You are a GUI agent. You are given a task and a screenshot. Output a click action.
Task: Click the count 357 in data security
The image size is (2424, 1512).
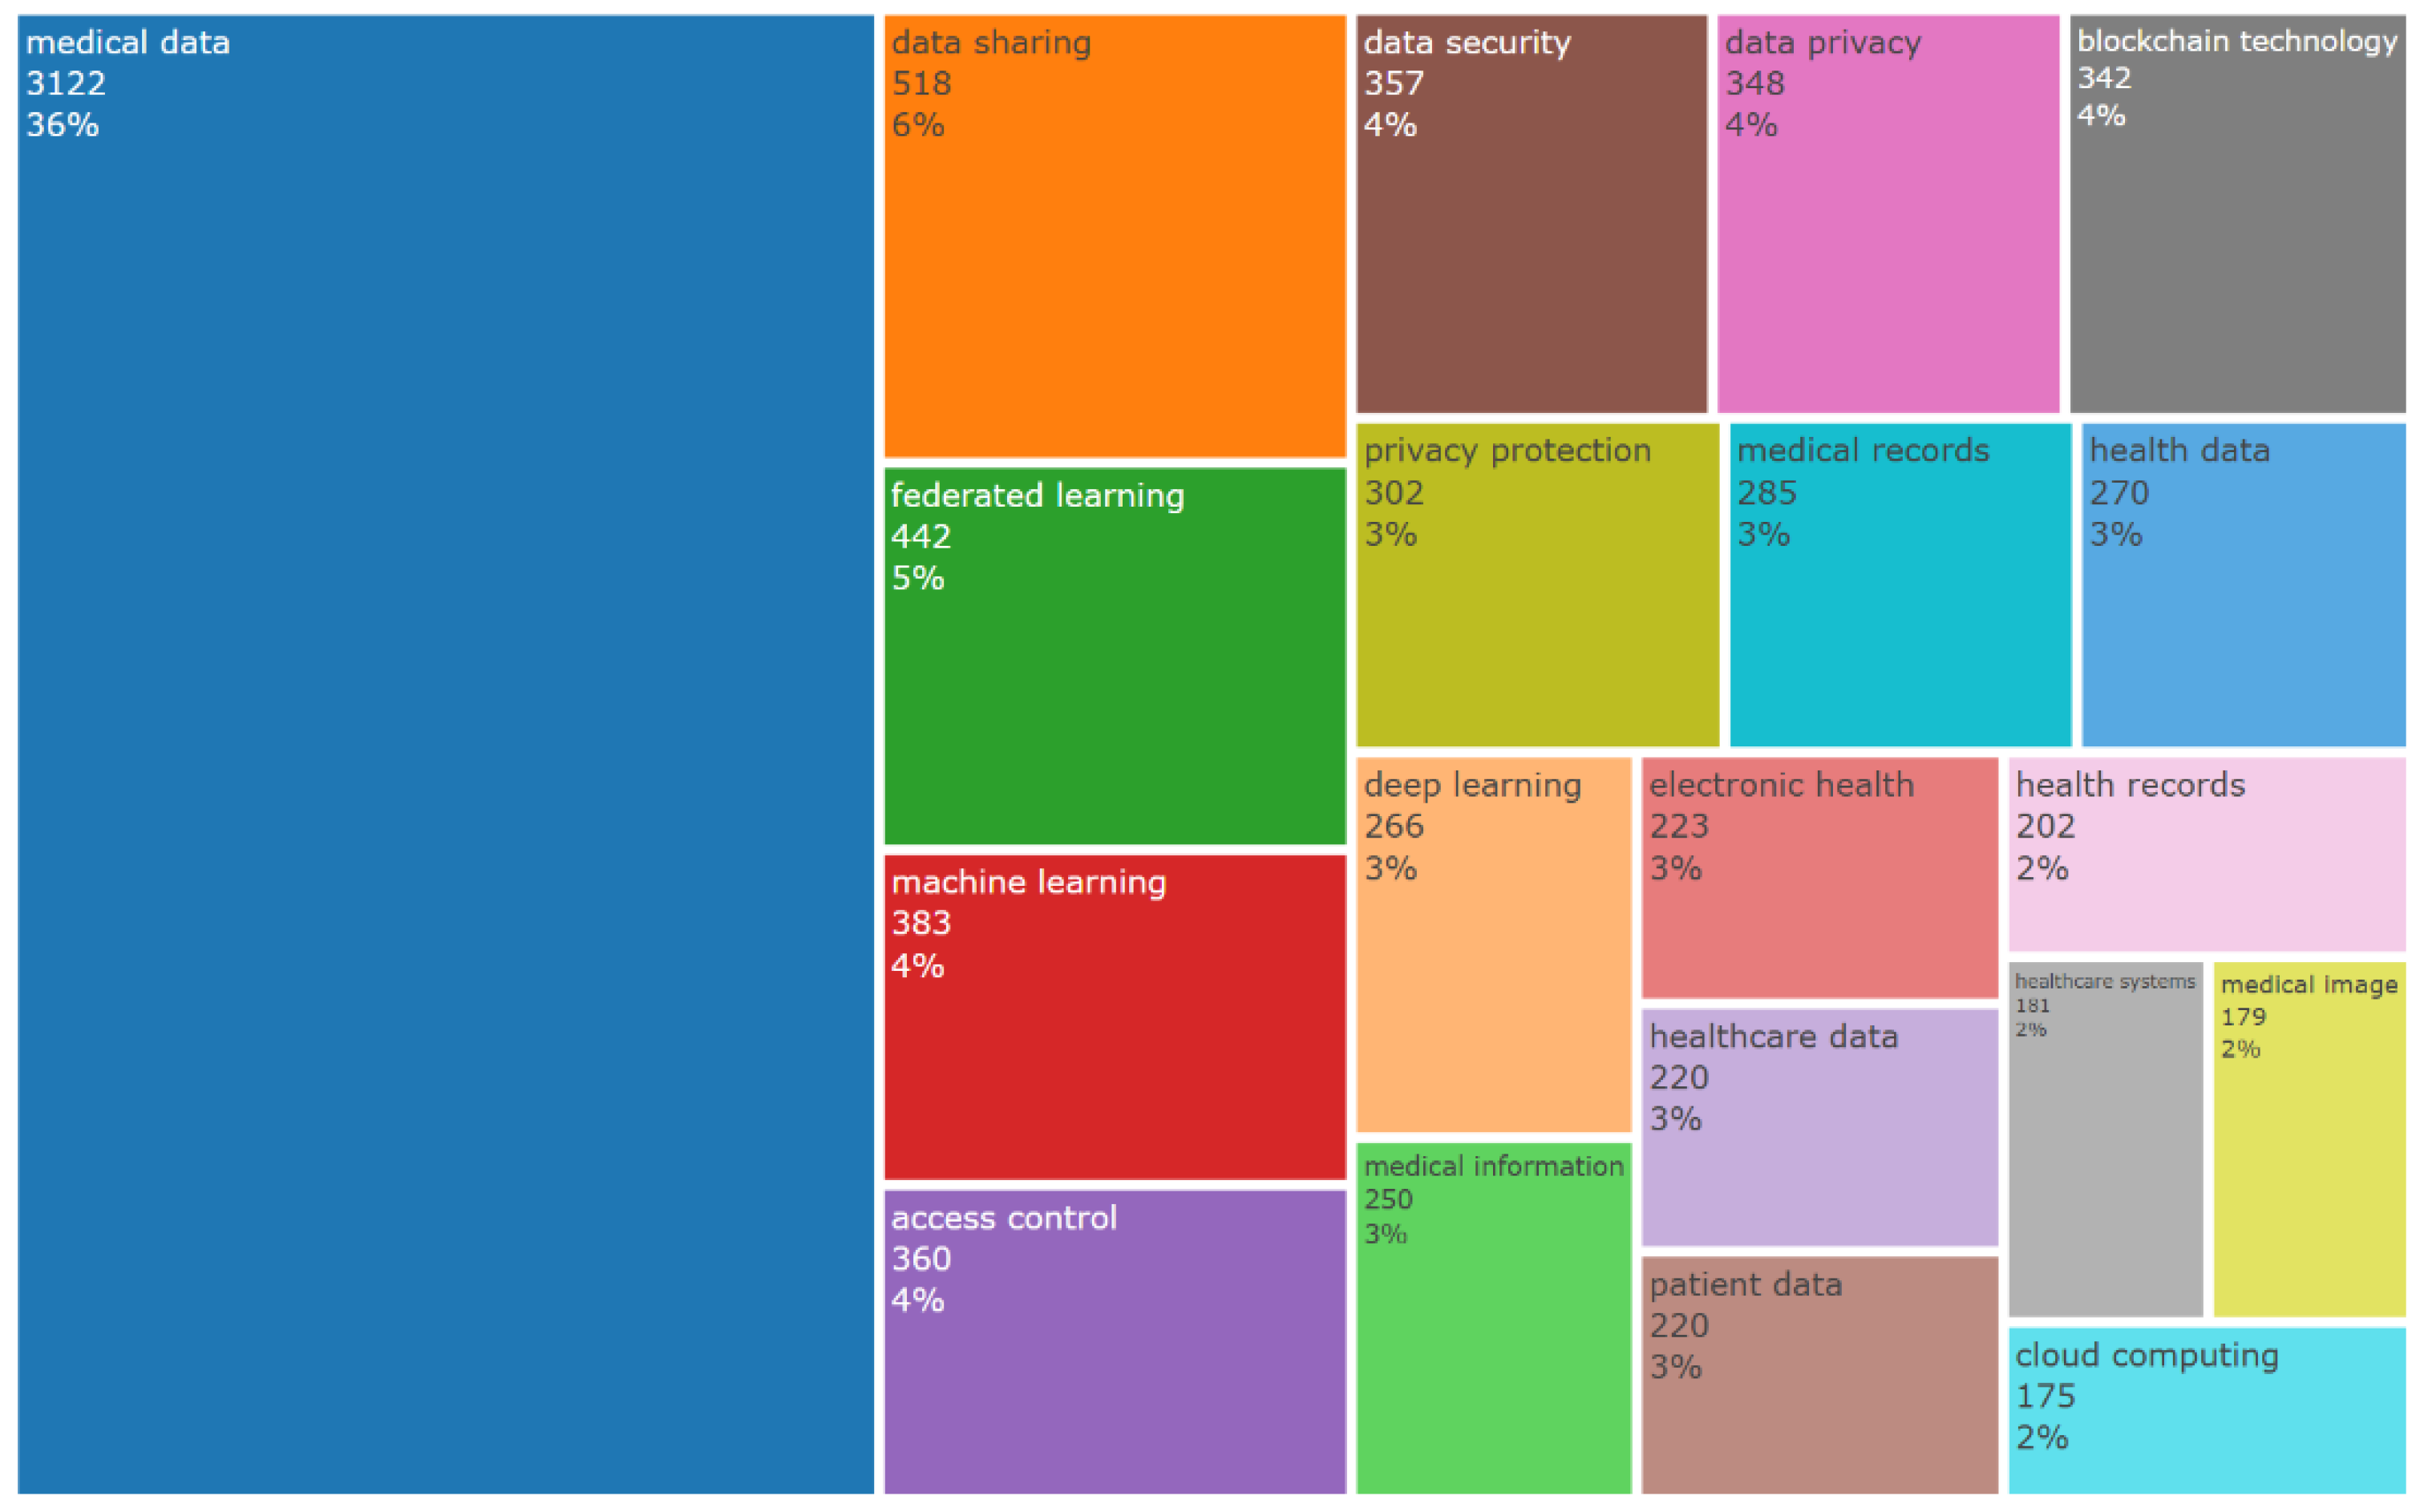coord(1394,83)
